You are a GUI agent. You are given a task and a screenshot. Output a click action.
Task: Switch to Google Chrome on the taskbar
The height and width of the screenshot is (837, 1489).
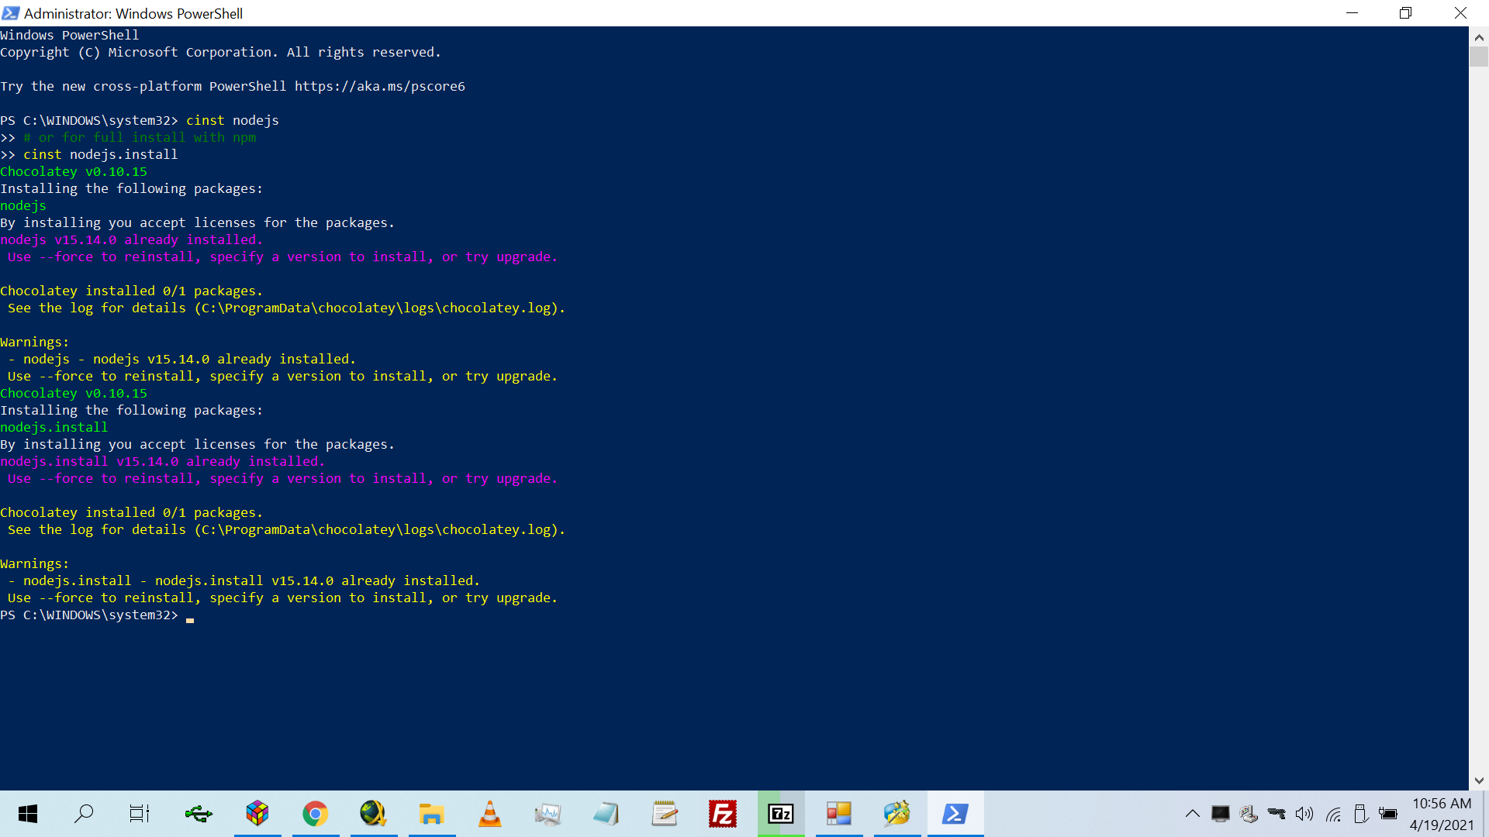315,814
